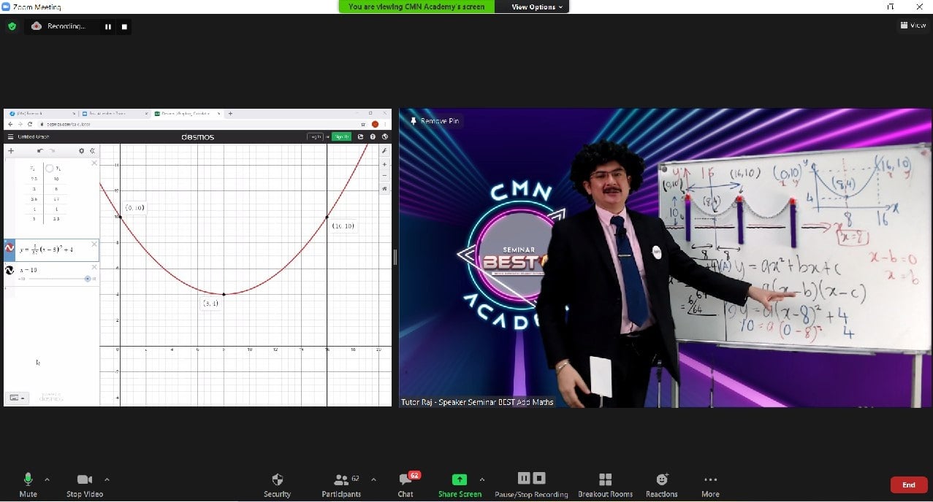Click the Log In button in Desmos
The image size is (933, 502).
[x=315, y=136]
